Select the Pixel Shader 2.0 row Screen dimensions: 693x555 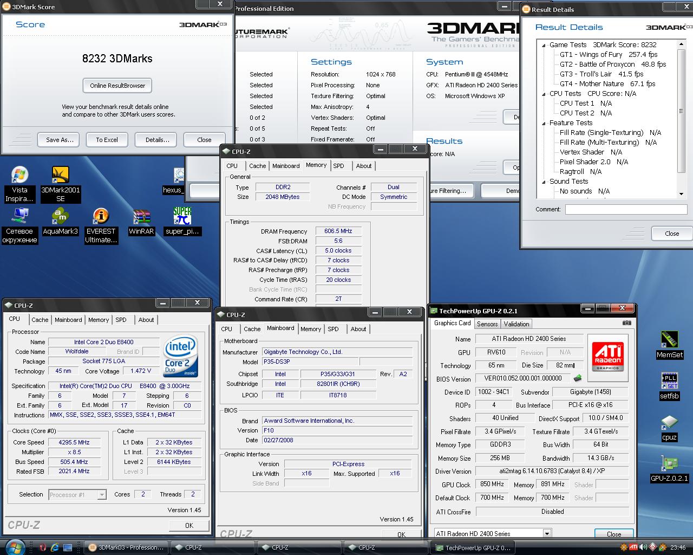click(594, 162)
